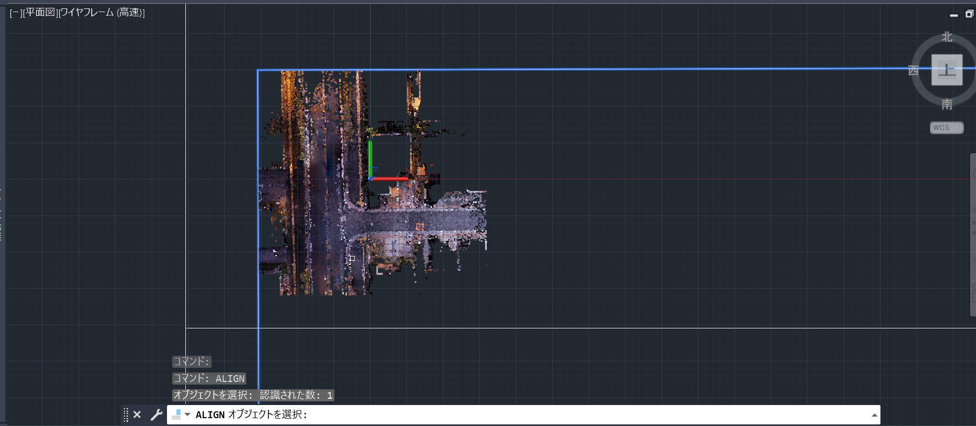Click the red X axis of UCS icon
Viewport: 976px width, 426px height.
pos(390,179)
